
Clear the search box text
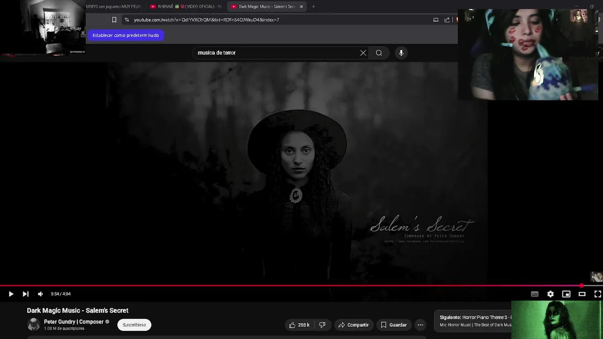click(x=363, y=53)
